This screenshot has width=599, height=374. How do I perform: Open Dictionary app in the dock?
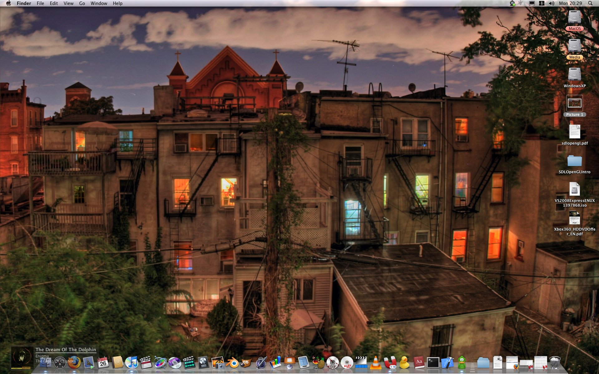pyautogui.click(x=419, y=363)
